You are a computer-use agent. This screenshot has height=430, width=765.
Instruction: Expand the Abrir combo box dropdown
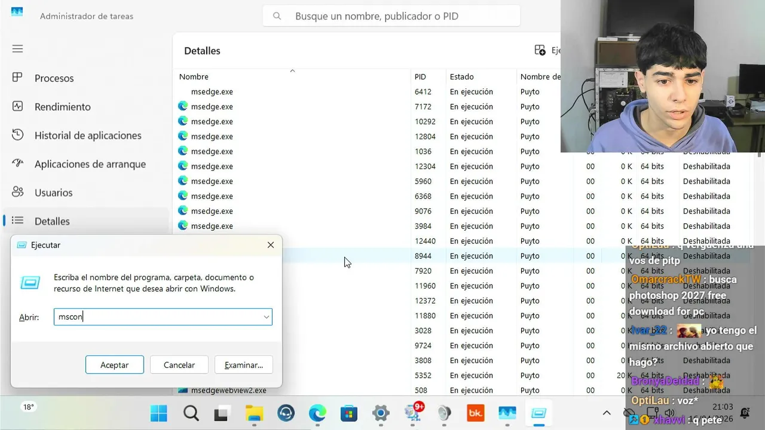click(266, 317)
